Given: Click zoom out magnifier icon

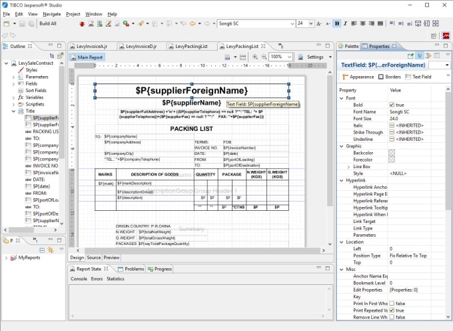Looking at the screenshot, I should point(264,57).
